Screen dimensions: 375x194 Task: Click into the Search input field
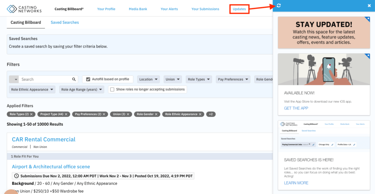tap(45, 79)
